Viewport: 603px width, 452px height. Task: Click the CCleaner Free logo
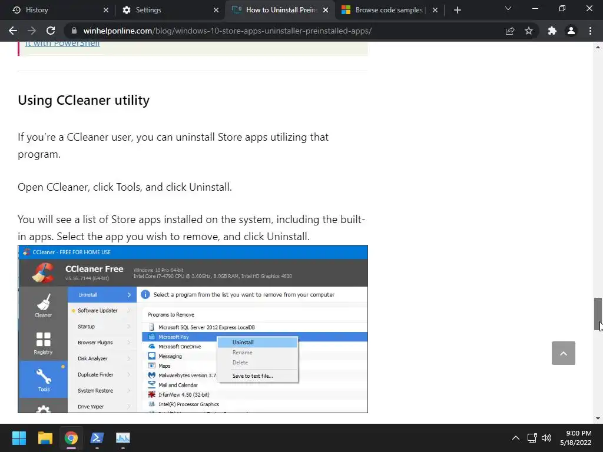[x=43, y=272]
